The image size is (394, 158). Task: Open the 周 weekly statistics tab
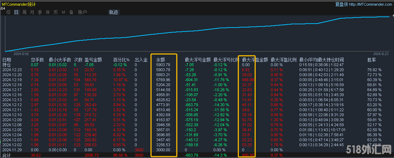click(x=24, y=12)
